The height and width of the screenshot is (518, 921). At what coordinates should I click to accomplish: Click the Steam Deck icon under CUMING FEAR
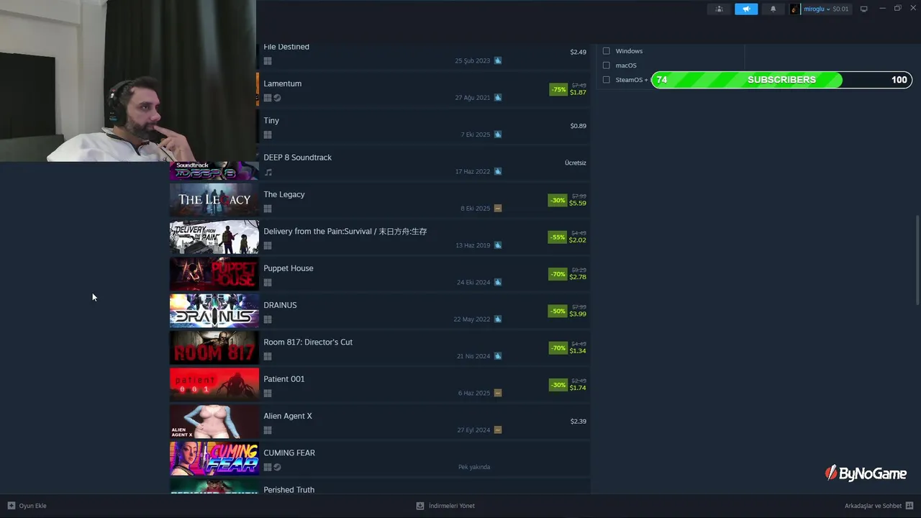(277, 467)
